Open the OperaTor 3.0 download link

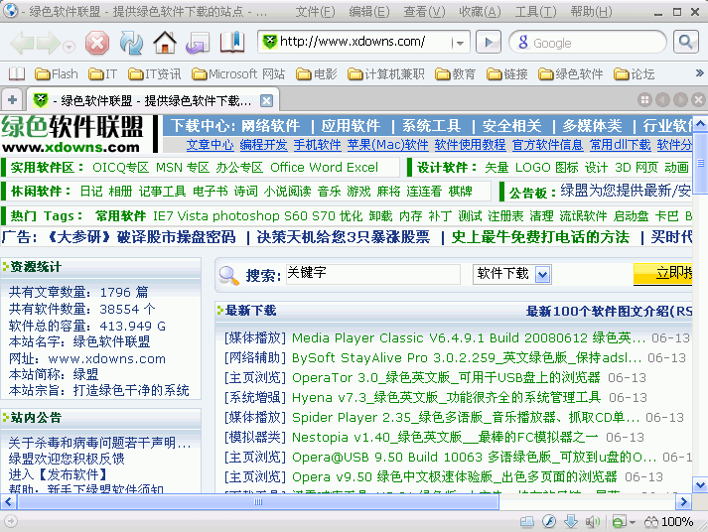point(446,378)
